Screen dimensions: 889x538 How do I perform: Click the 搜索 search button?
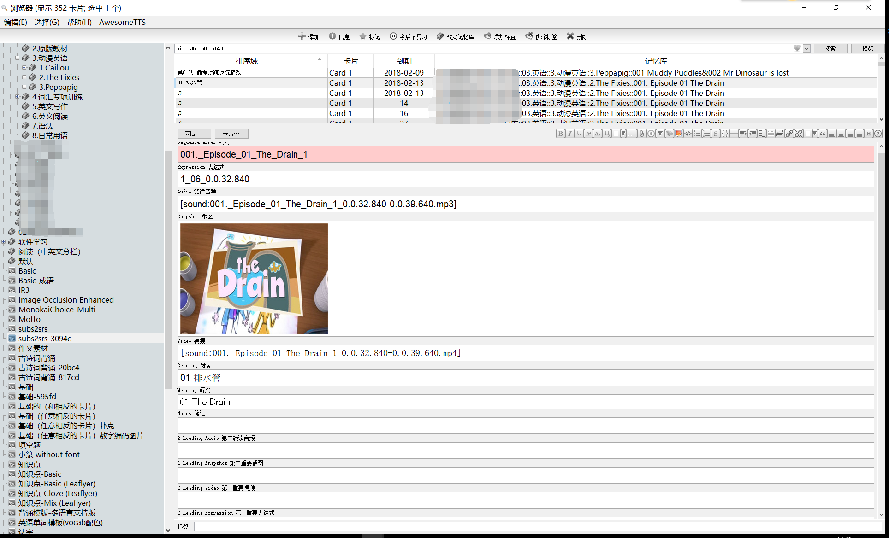pos(830,48)
